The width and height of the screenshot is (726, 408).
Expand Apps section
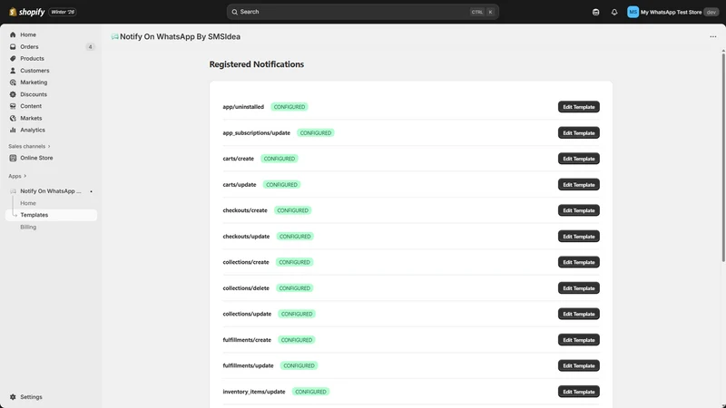click(17, 176)
